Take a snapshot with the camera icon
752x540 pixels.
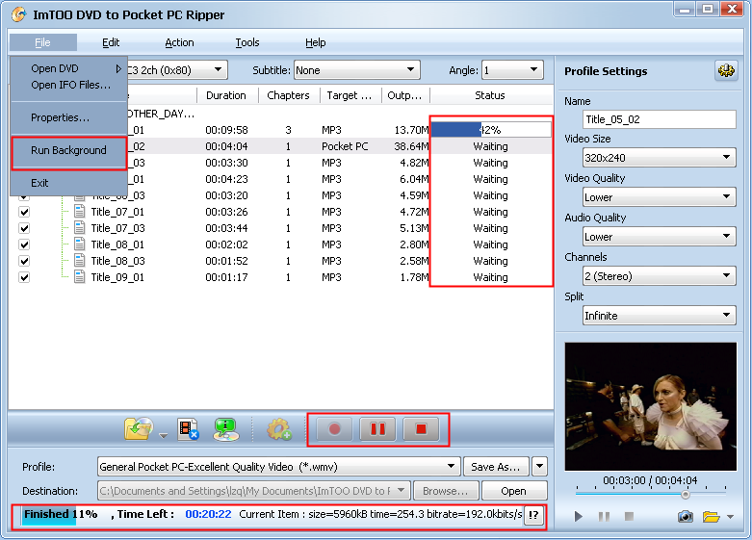[685, 516]
